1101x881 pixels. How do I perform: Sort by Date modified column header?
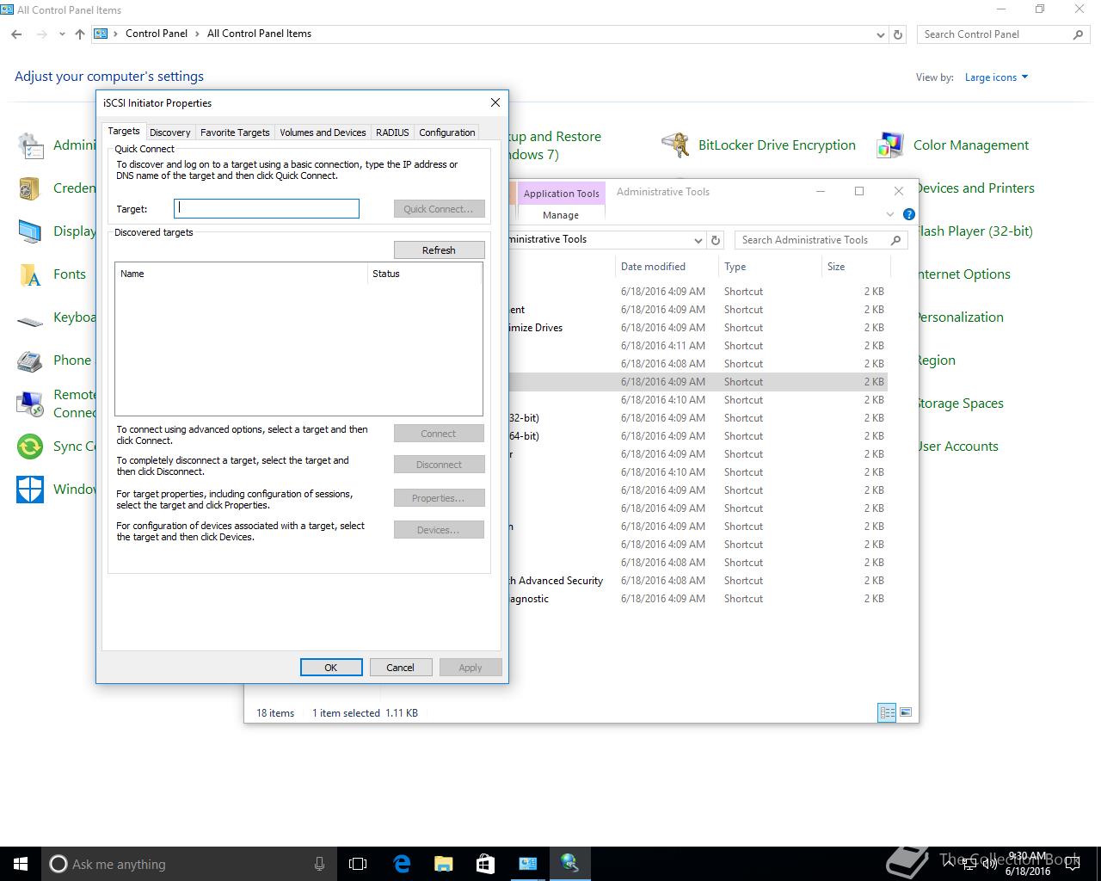tap(666, 267)
